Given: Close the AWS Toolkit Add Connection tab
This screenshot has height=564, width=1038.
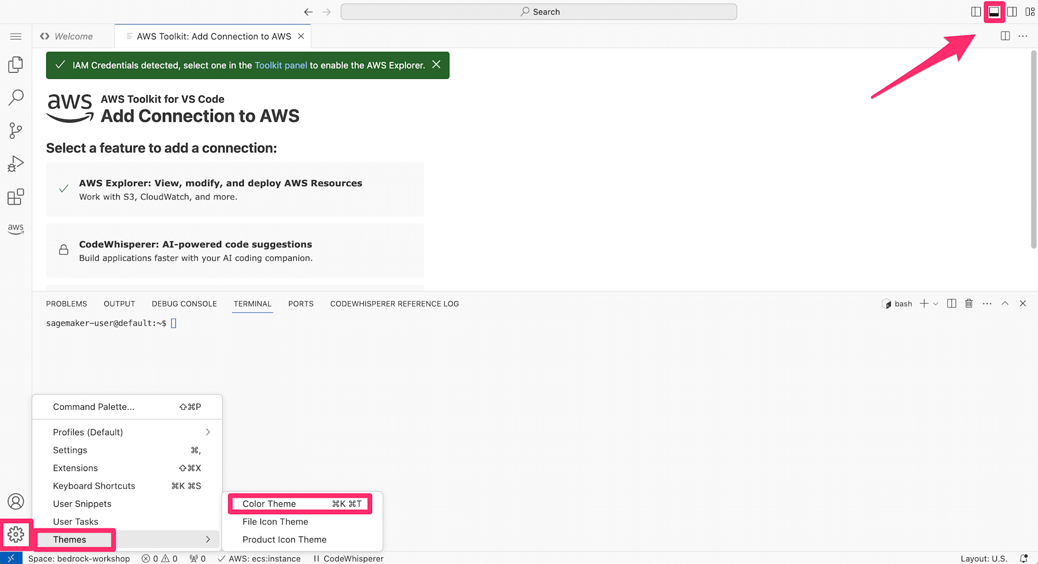Looking at the screenshot, I should pyautogui.click(x=301, y=36).
